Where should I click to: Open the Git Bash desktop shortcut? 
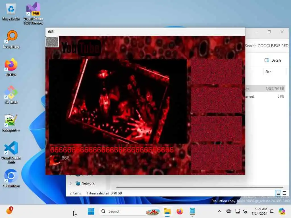coord(11,95)
